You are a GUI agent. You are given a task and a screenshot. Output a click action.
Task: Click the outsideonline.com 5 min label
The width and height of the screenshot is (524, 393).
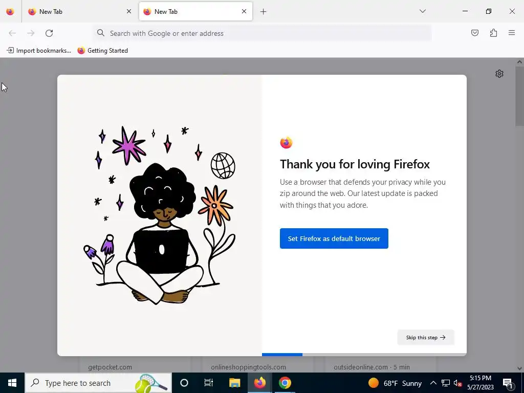point(372,367)
